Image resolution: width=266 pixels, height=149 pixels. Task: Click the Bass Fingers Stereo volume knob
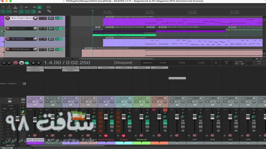point(35,18)
